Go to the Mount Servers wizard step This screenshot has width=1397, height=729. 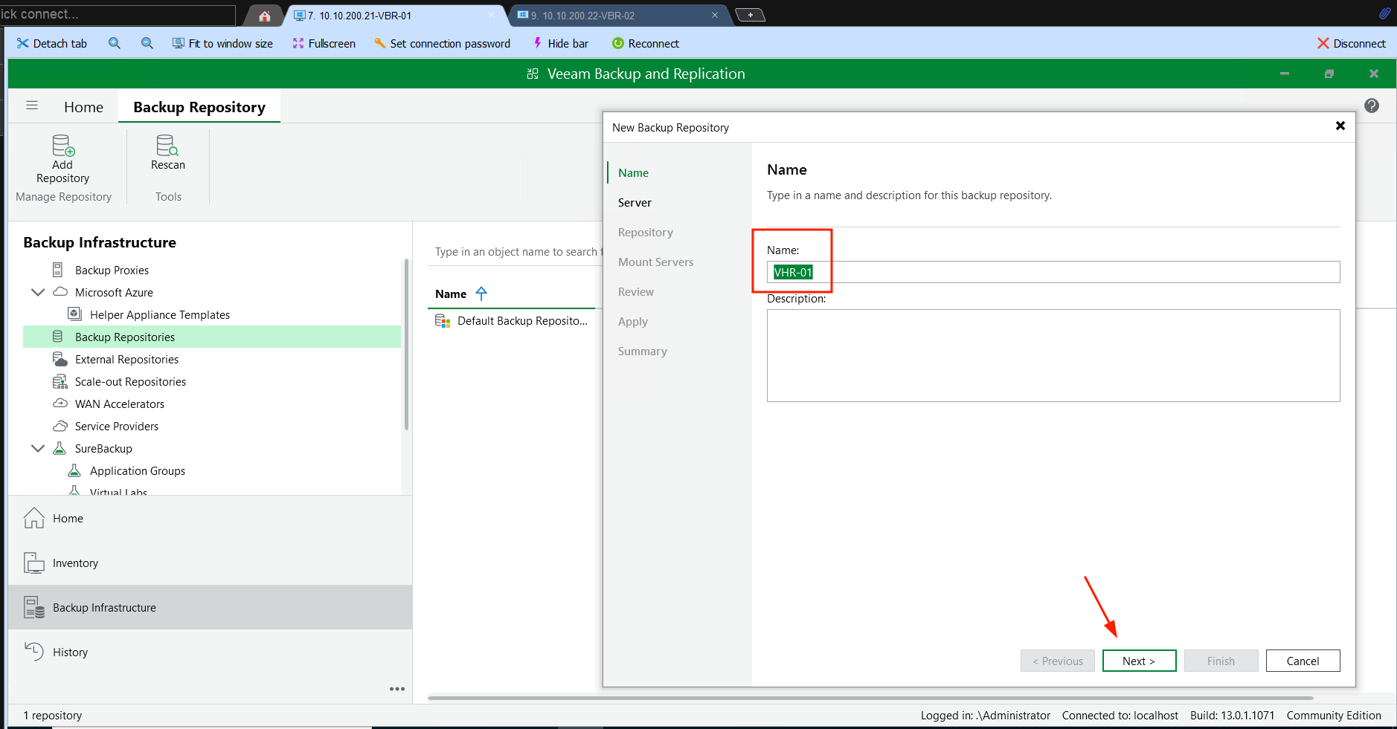pyautogui.click(x=655, y=262)
